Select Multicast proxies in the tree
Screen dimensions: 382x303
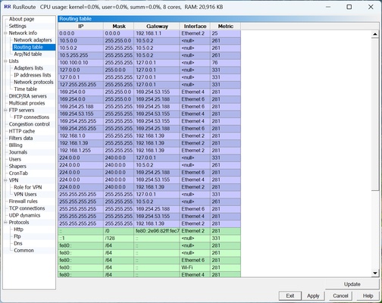(27, 103)
